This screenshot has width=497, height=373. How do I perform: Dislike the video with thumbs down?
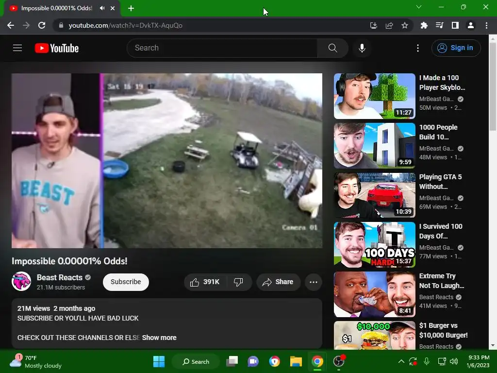[x=238, y=282]
